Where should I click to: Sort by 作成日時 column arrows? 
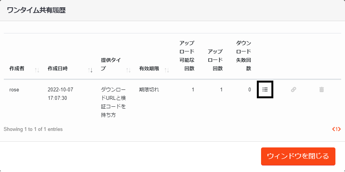pyautogui.click(x=90, y=70)
